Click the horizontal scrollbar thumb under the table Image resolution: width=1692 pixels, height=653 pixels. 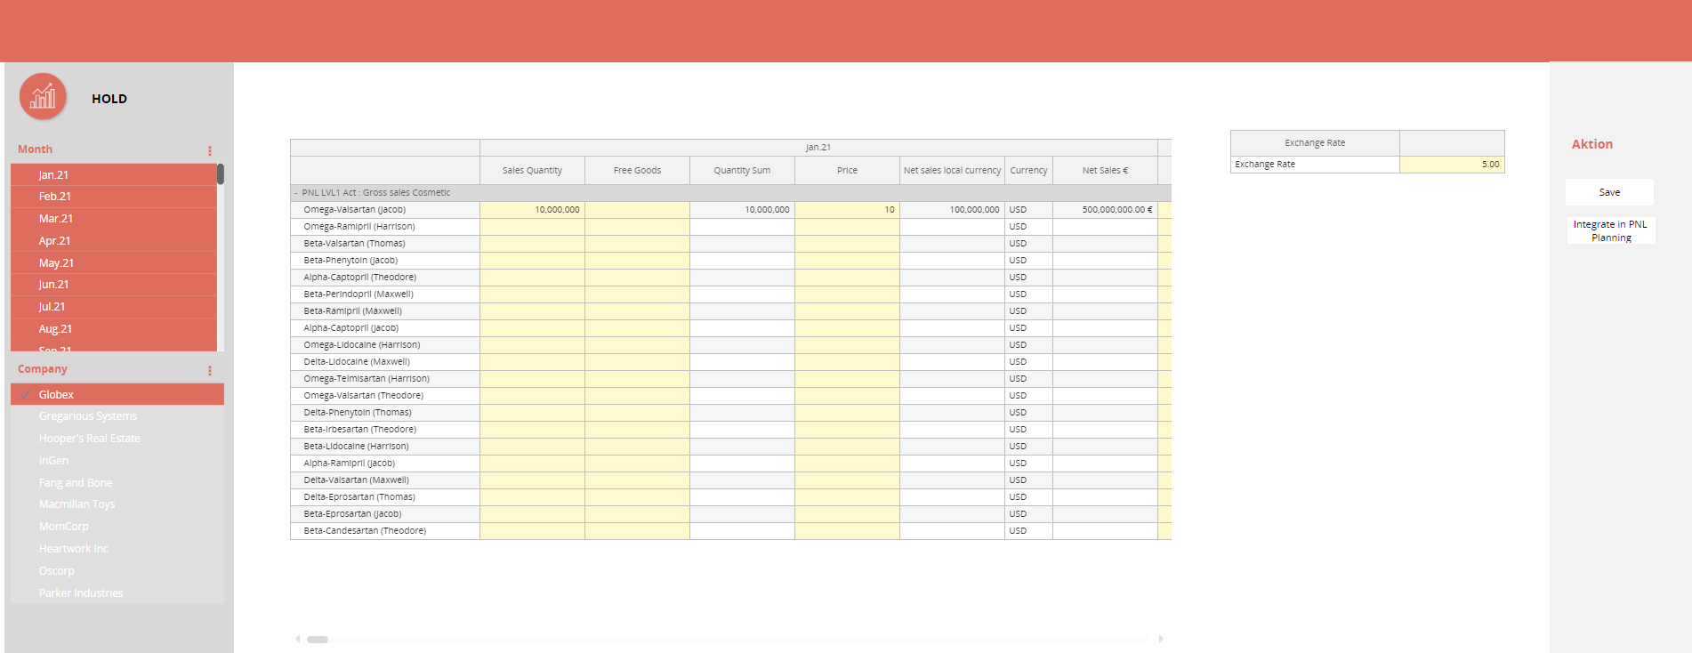[318, 640]
